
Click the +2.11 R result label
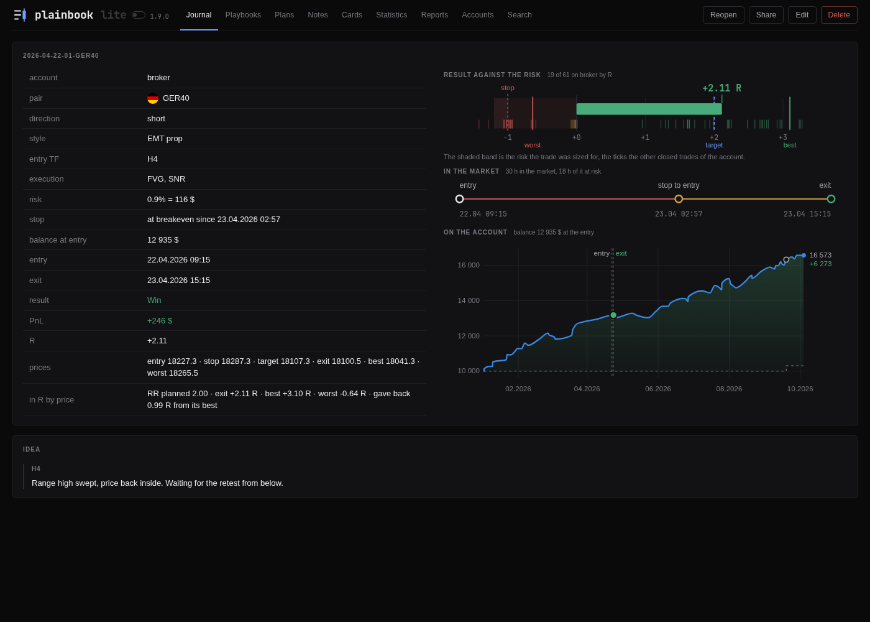721,88
